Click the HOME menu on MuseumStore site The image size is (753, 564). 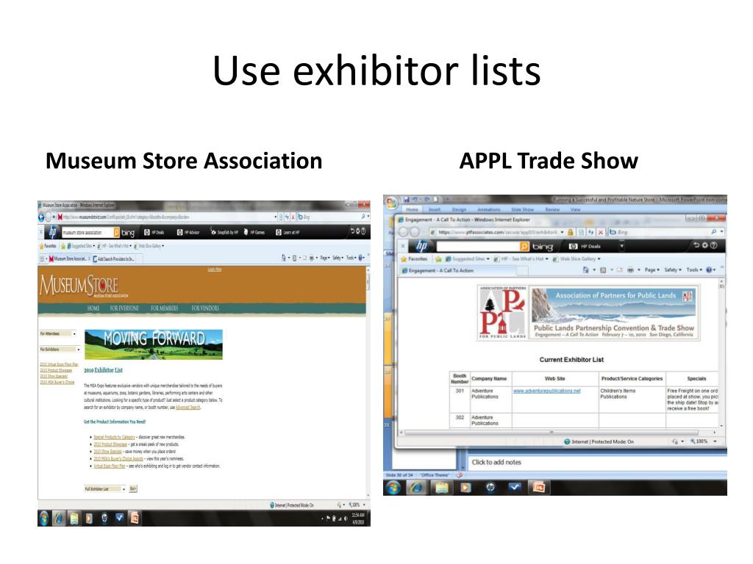(x=93, y=308)
